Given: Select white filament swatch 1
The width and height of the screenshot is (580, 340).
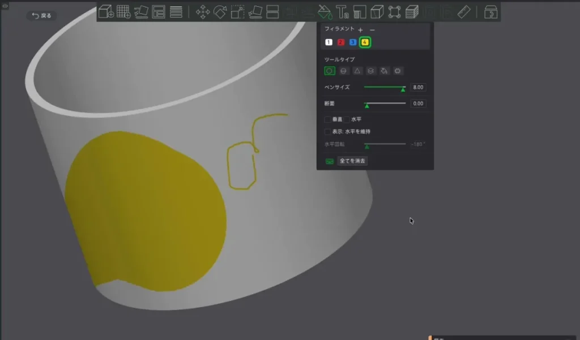Looking at the screenshot, I should click(329, 42).
